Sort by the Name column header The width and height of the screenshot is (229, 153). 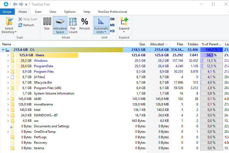click(62, 44)
